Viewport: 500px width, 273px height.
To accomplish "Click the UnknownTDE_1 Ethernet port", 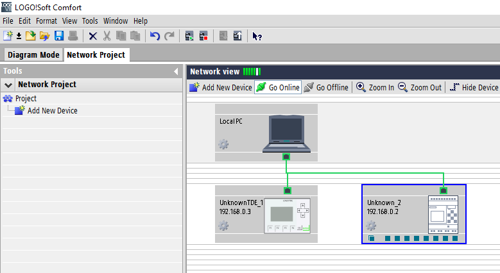I will (288, 190).
